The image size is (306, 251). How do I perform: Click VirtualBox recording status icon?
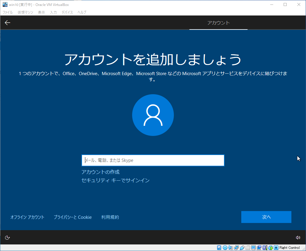[259, 248]
